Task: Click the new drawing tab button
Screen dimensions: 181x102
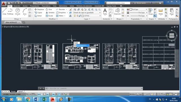Action: (23, 22)
